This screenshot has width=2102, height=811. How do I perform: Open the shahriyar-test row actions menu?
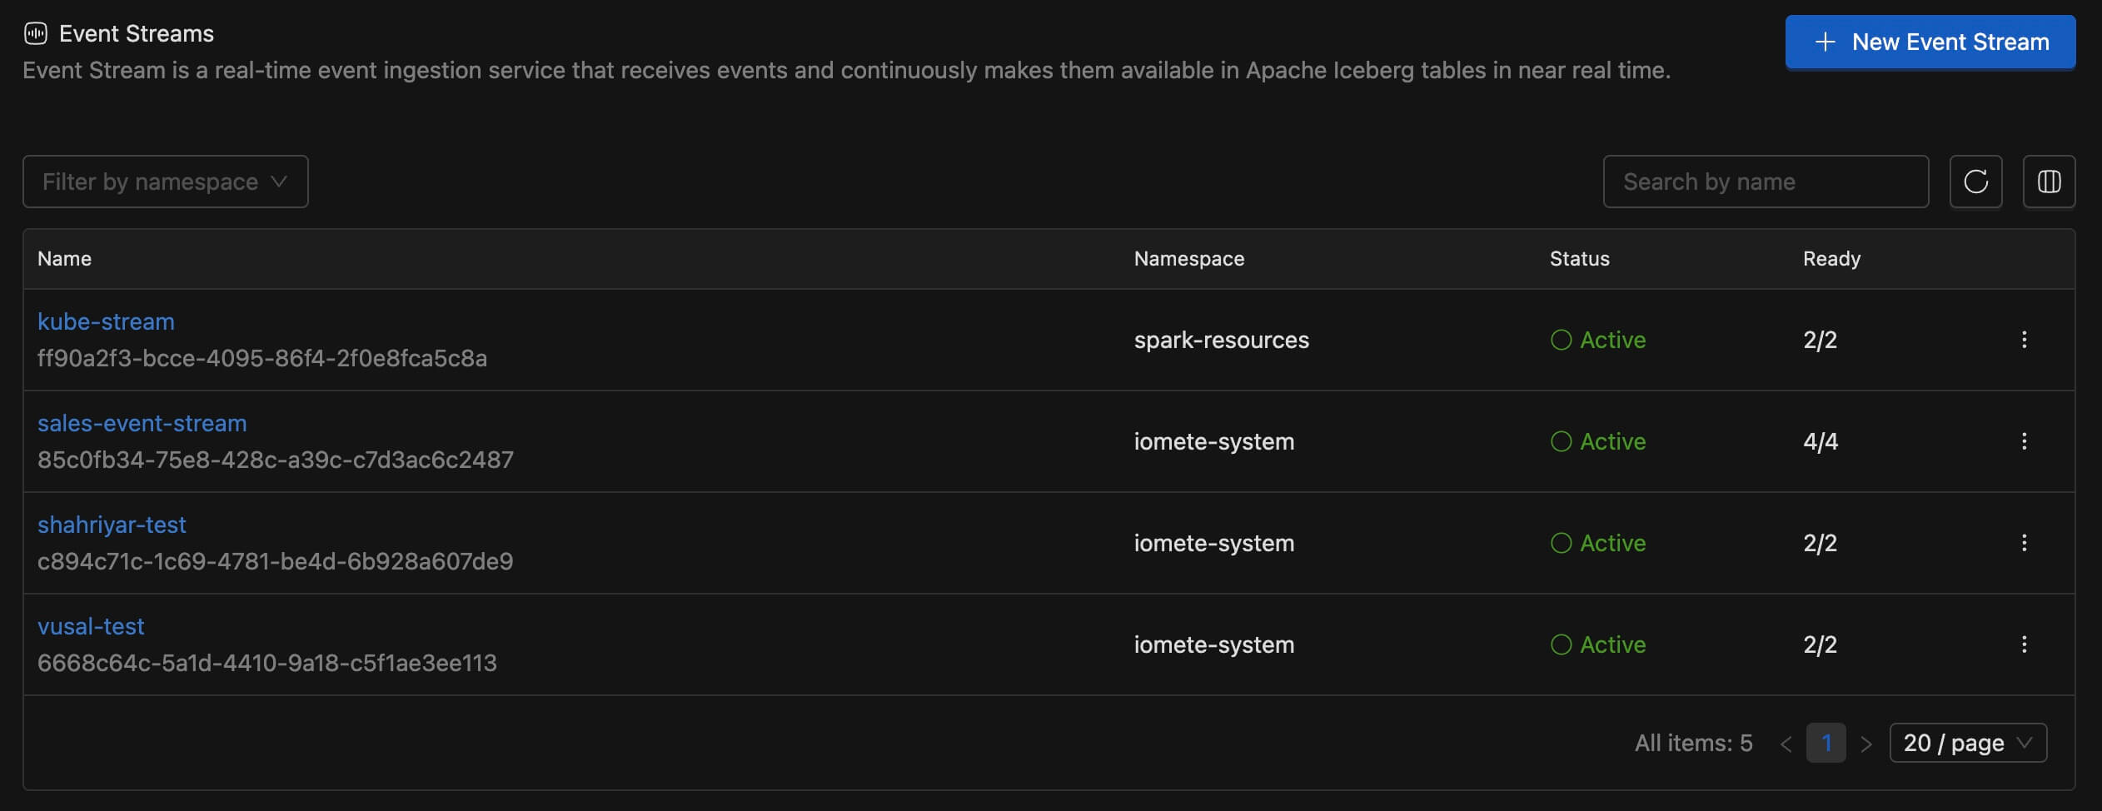(x=2024, y=543)
